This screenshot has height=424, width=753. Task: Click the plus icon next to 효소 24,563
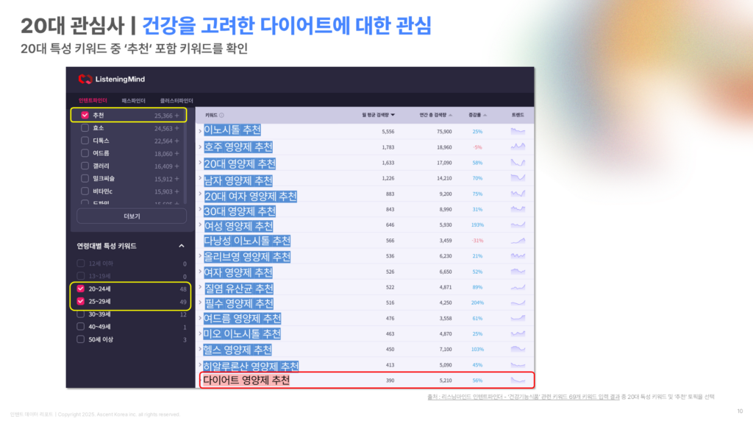click(x=176, y=128)
